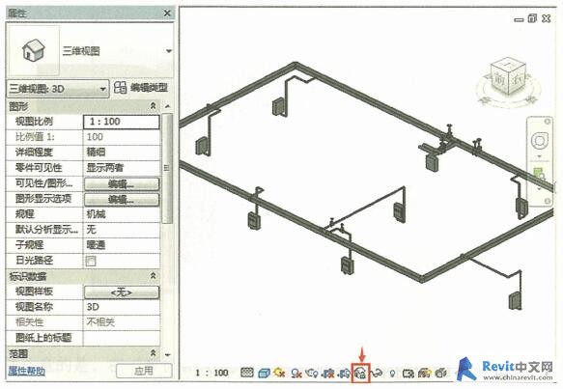Image resolution: width=563 pixels, height=389 pixels.
Task: Click the empty 图纸上的标题 field
Action: [122, 338]
